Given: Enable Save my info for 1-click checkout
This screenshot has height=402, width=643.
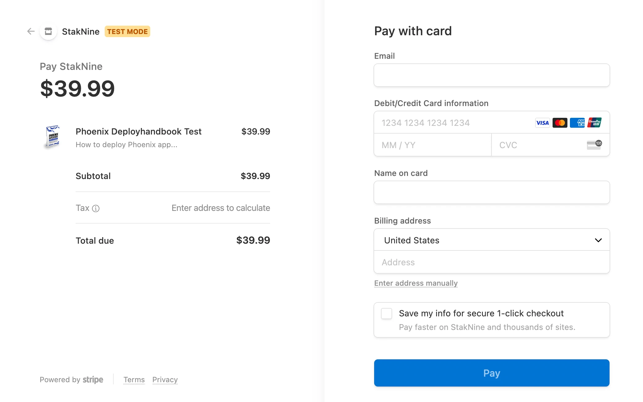Looking at the screenshot, I should click(x=387, y=314).
